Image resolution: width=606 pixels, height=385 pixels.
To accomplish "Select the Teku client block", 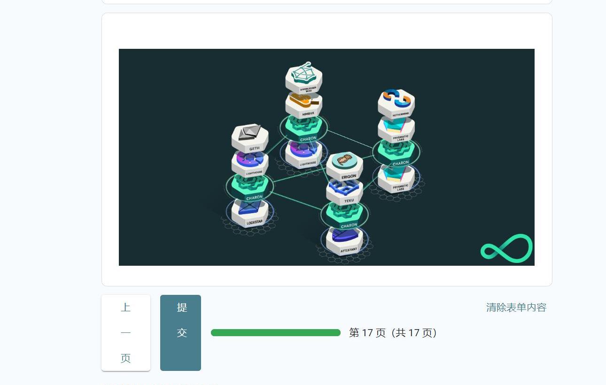I will click(344, 192).
